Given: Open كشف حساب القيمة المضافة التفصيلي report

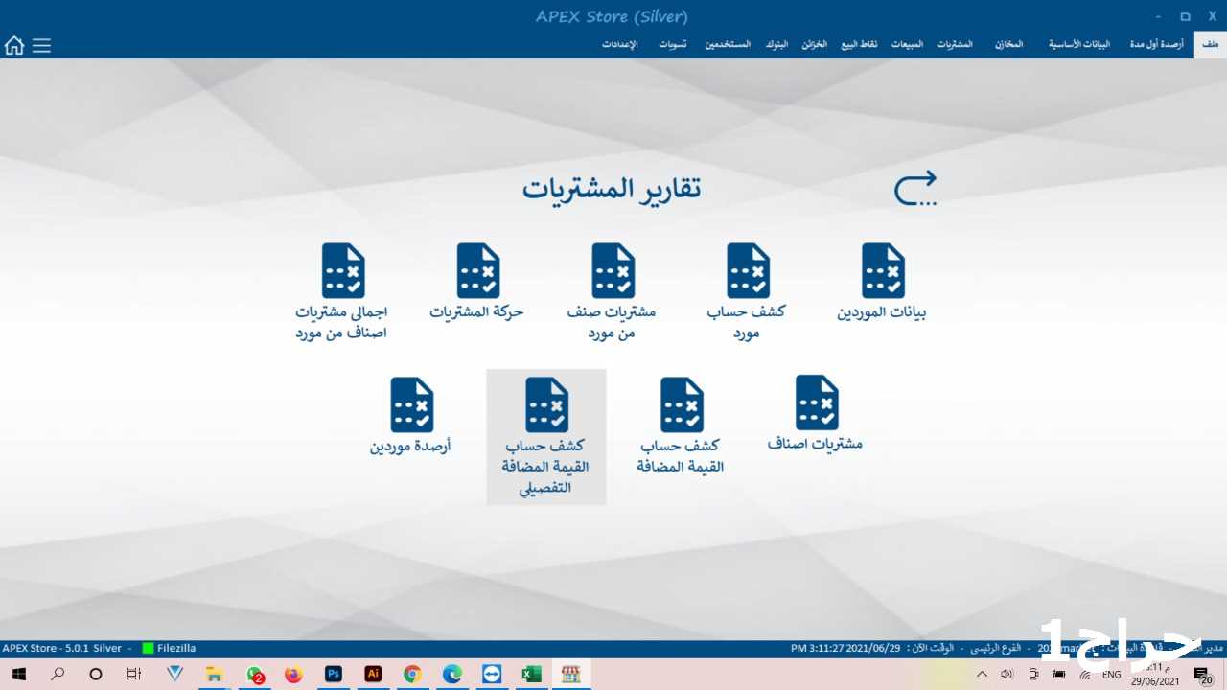Looking at the screenshot, I should [x=546, y=435].
